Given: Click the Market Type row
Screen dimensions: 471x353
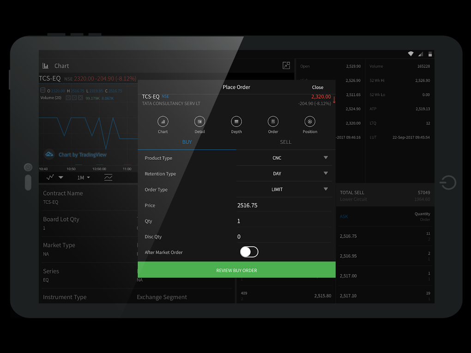Looking at the screenshot, I should point(89,249).
